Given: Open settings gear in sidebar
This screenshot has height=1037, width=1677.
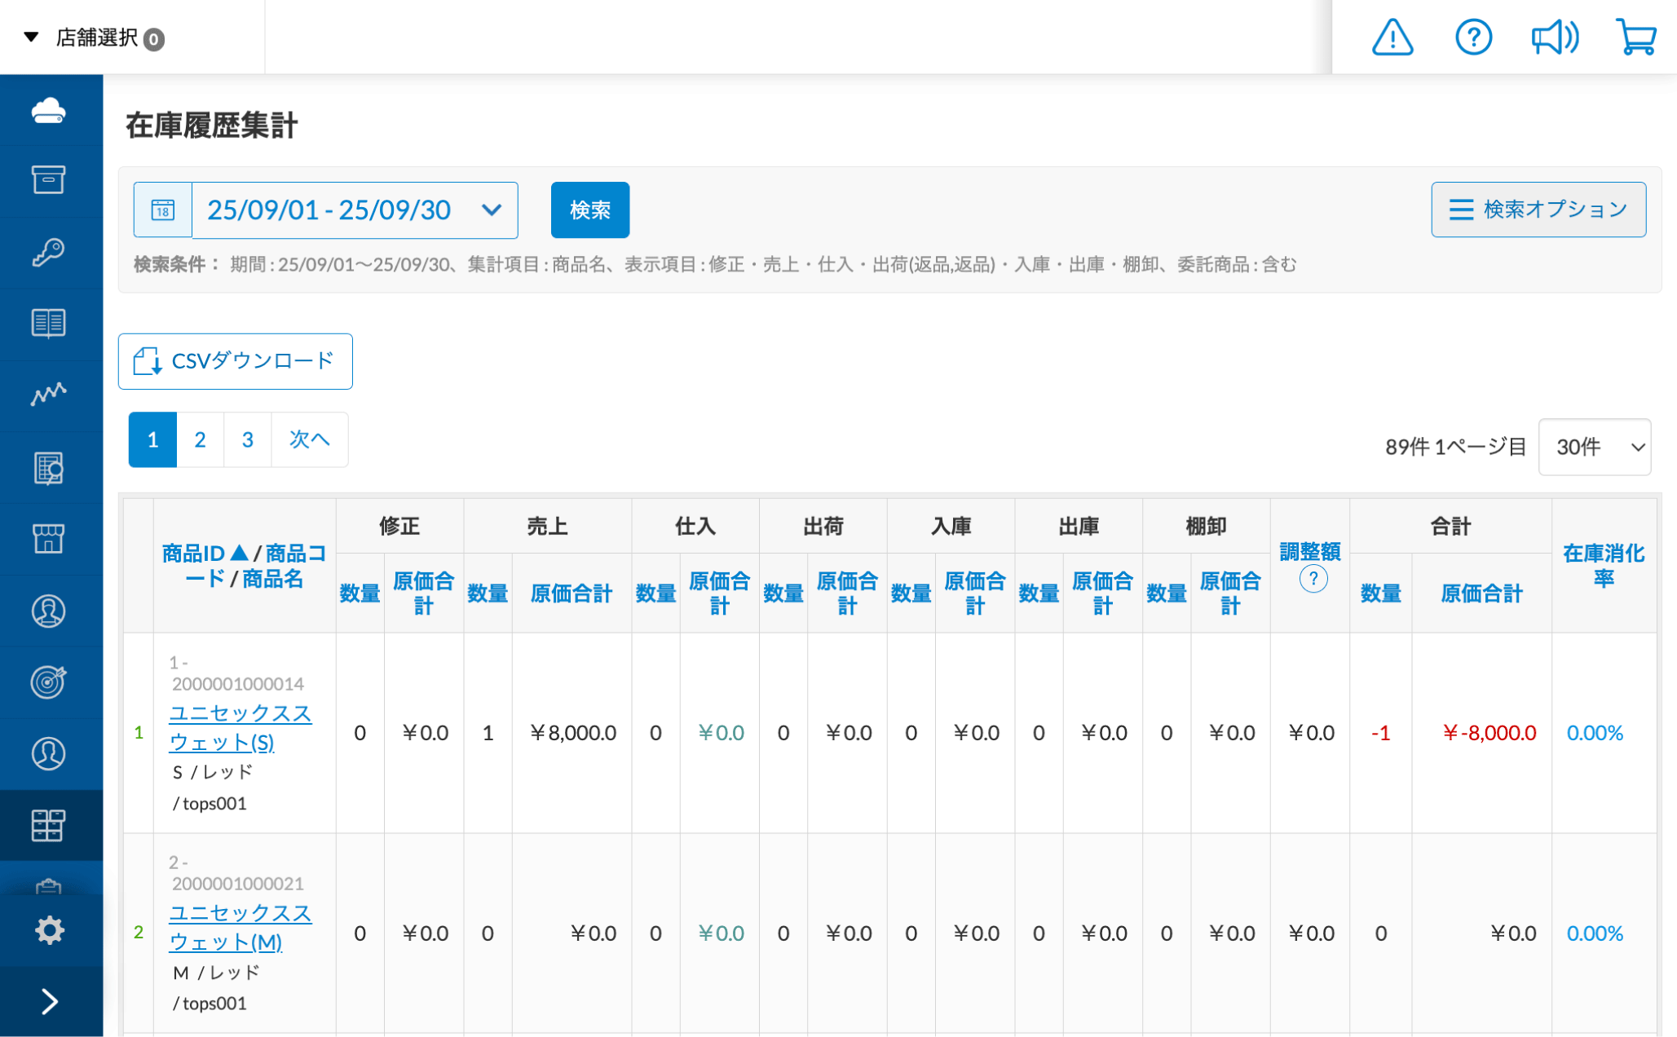Looking at the screenshot, I should tap(49, 929).
